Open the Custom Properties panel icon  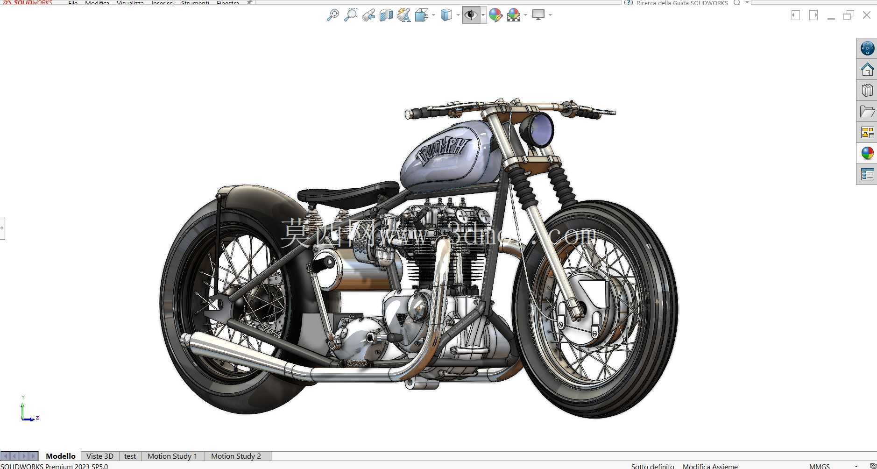click(867, 175)
